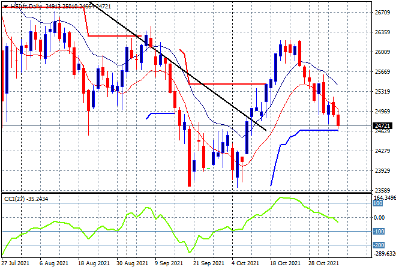
Task: Click the 18 Oct 2021 date label
Action: [286, 263]
